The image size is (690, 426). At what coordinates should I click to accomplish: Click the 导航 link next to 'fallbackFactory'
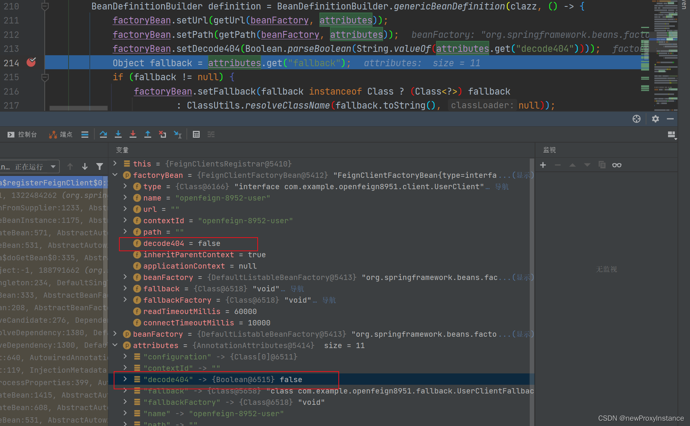pos(329,300)
